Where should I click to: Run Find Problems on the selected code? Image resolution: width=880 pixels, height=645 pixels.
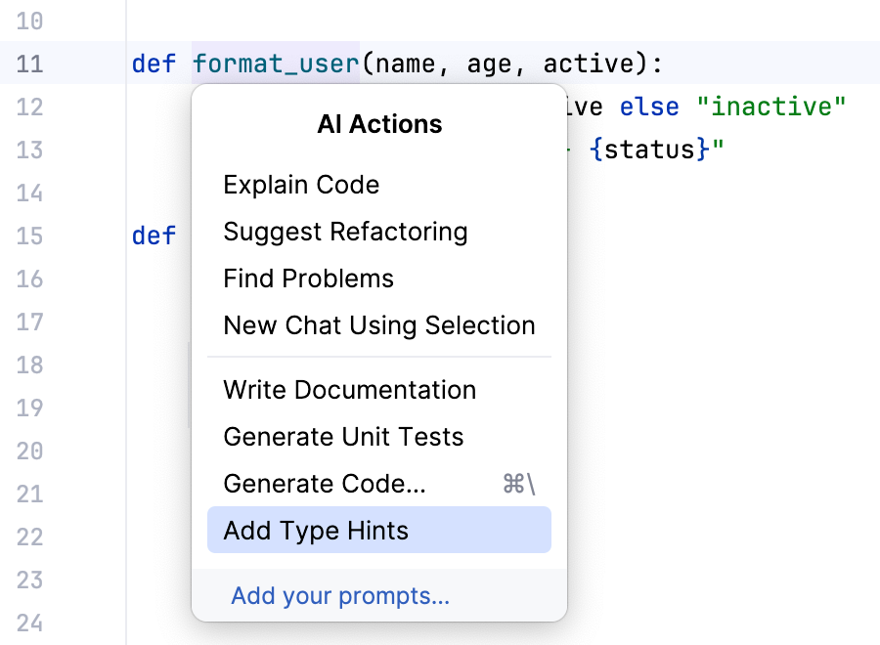coord(308,279)
